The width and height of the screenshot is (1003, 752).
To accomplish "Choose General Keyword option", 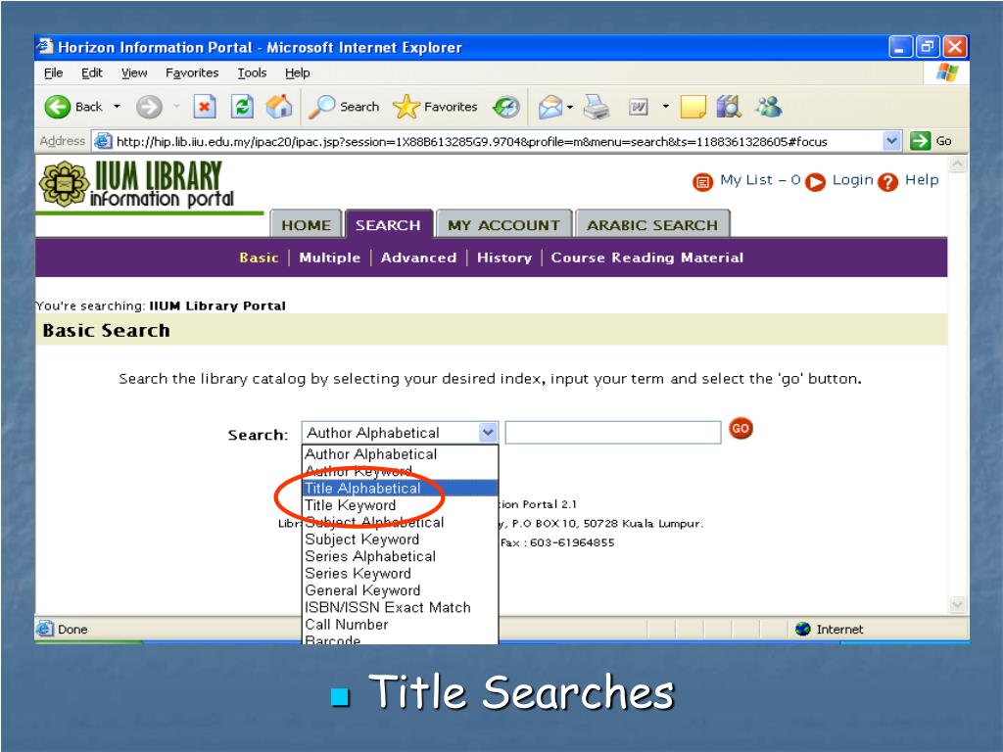I will pos(400,590).
